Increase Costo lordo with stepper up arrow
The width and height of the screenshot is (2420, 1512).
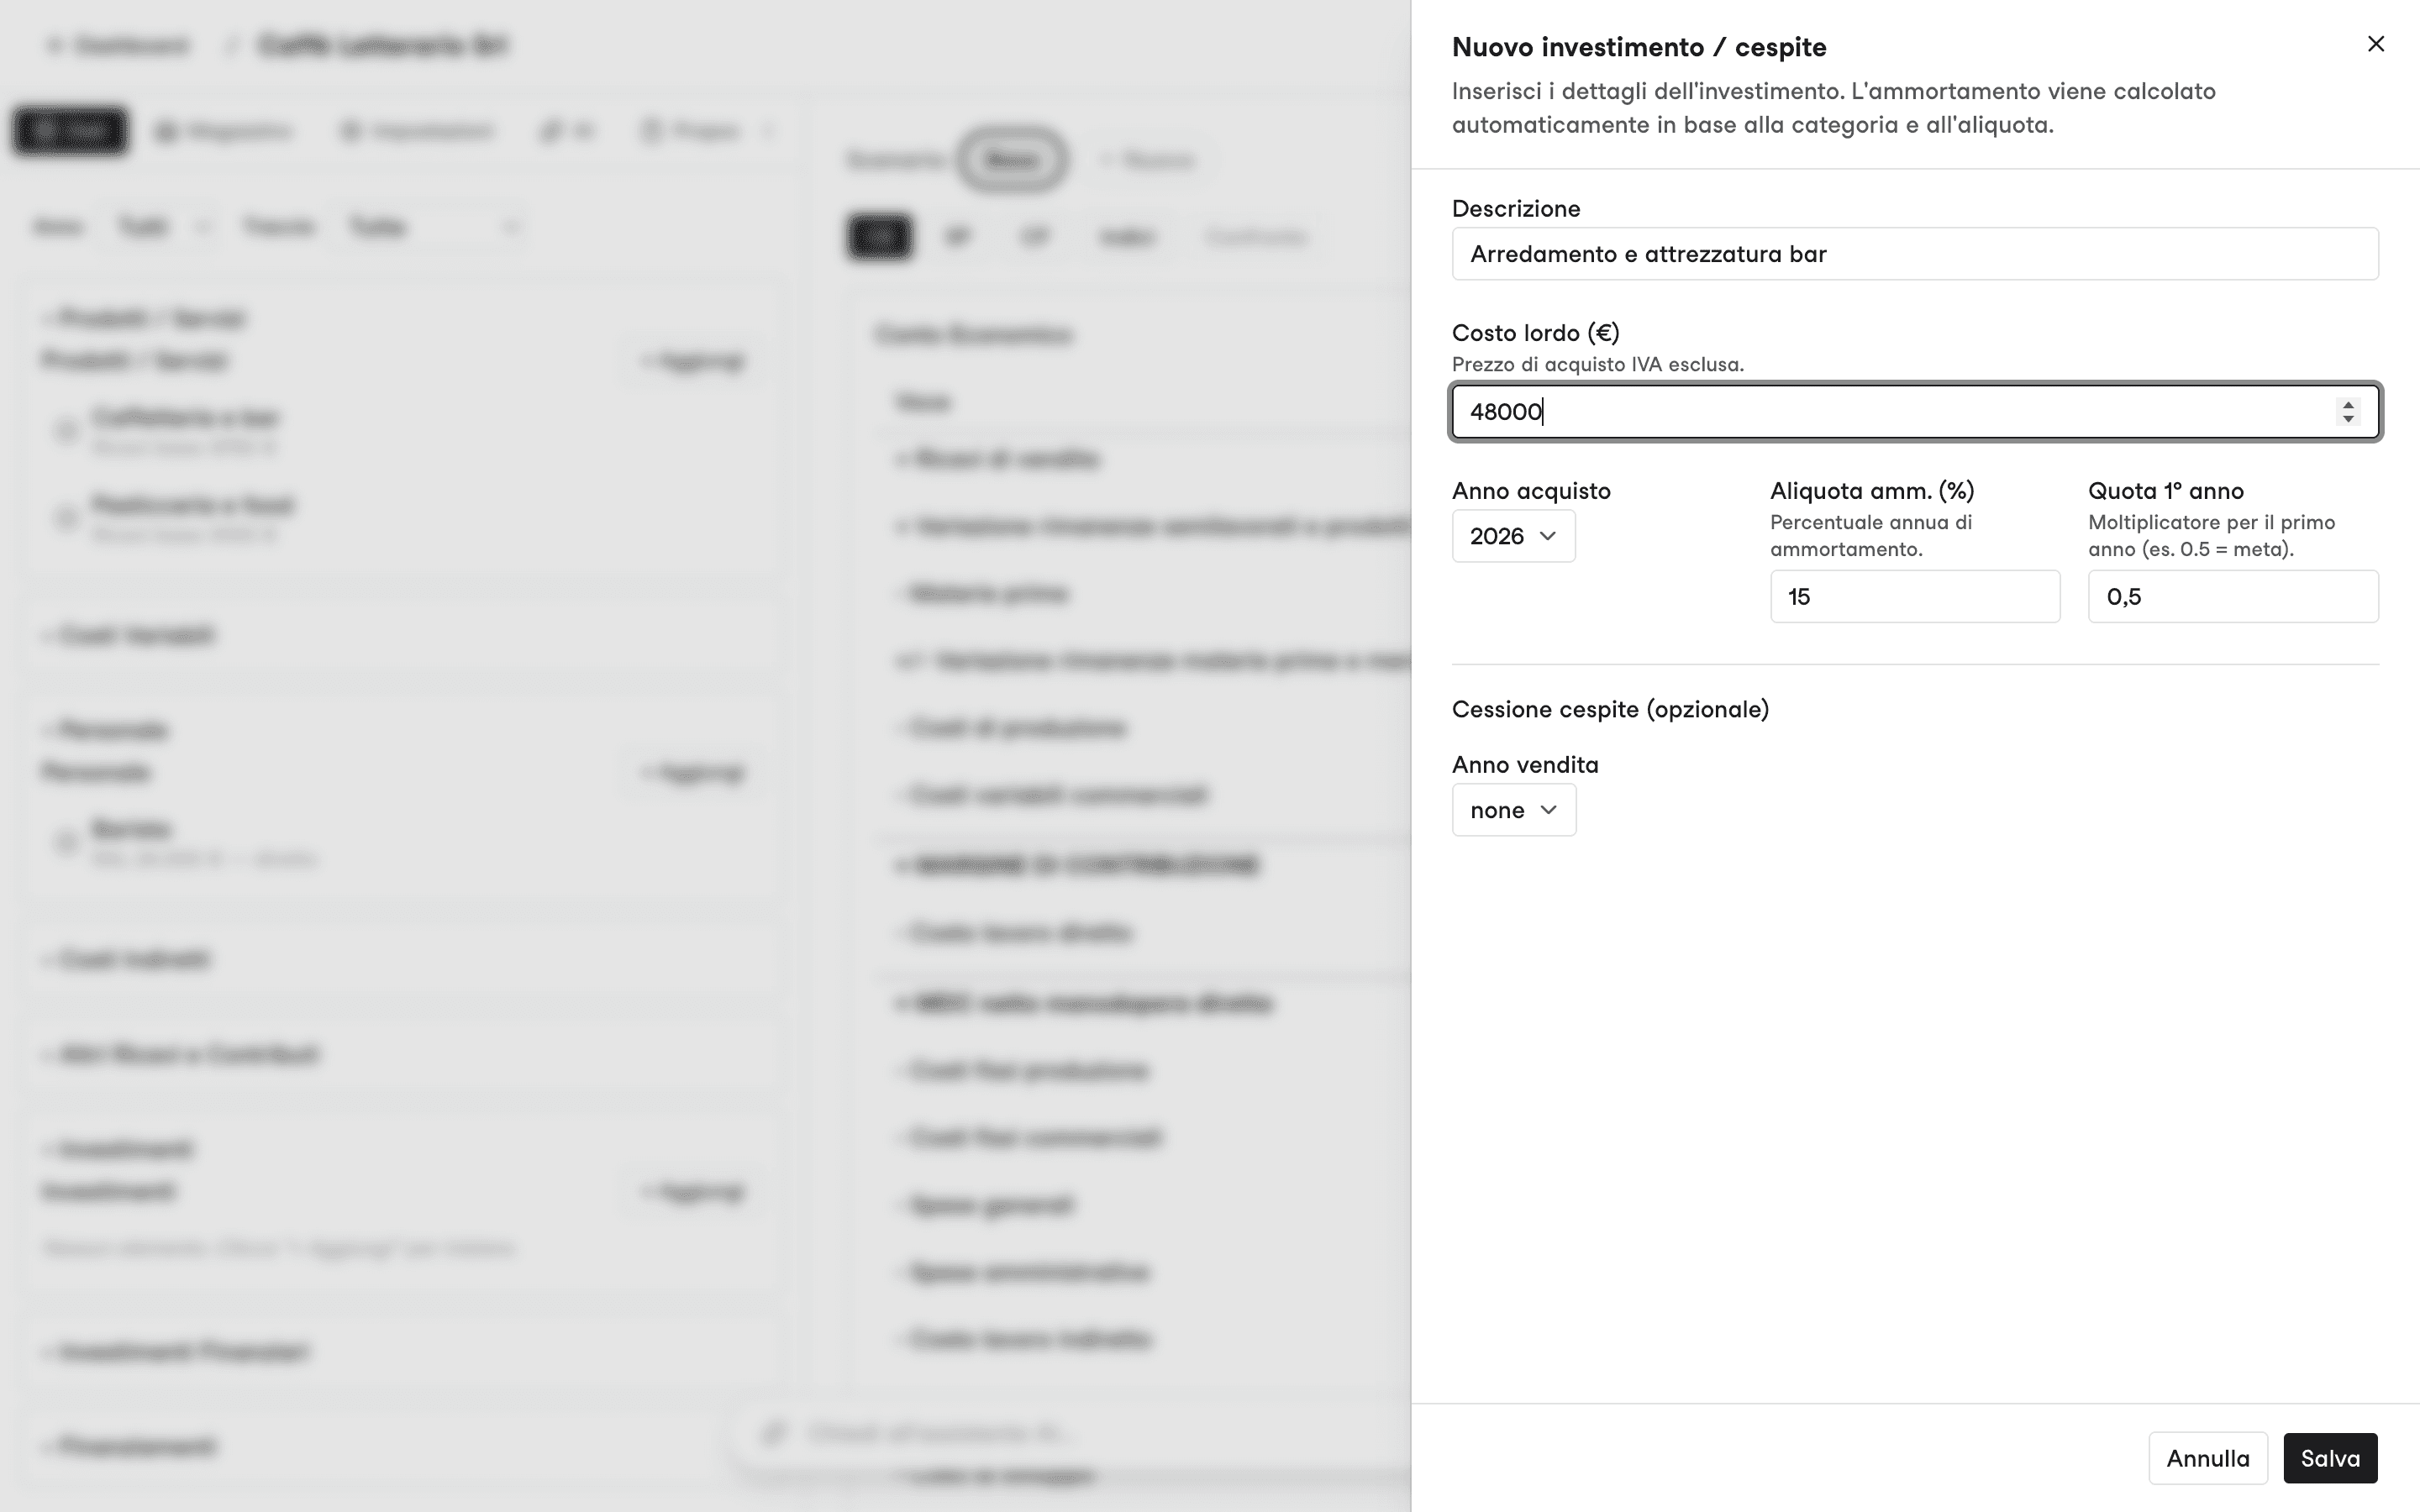pyautogui.click(x=2348, y=404)
